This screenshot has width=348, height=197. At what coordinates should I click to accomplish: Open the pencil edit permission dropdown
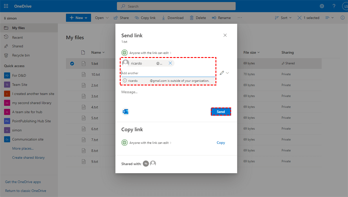(224, 73)
